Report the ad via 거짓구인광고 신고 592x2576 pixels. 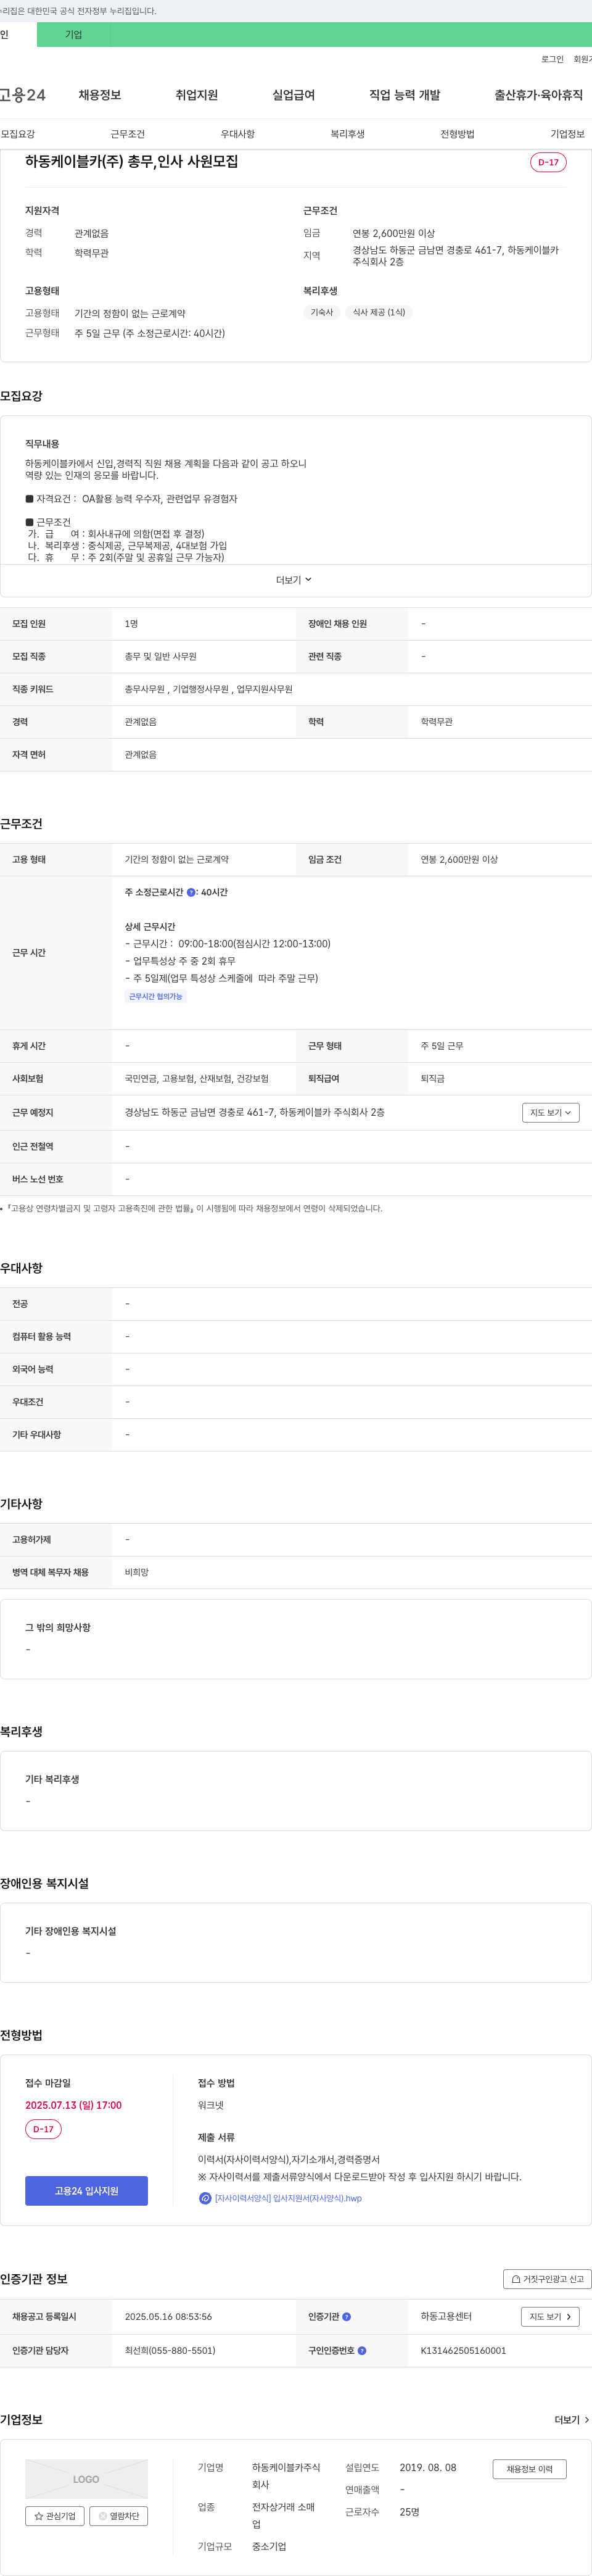pyautogui.click(x=547, y=2279)
